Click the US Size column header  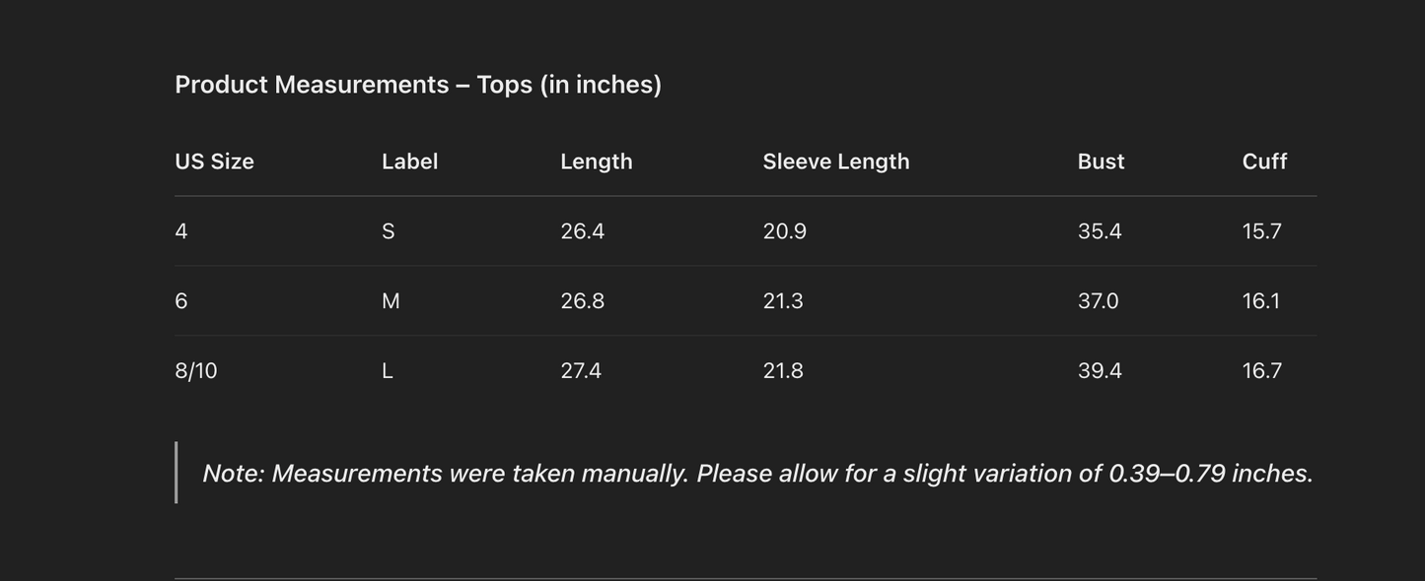tap(214, 161)
